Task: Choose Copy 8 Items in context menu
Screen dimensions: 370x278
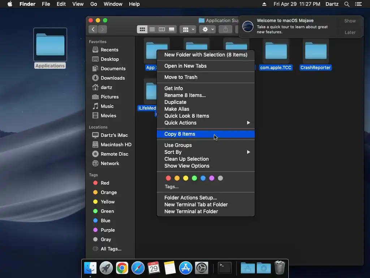Action: tap(206, 134)
